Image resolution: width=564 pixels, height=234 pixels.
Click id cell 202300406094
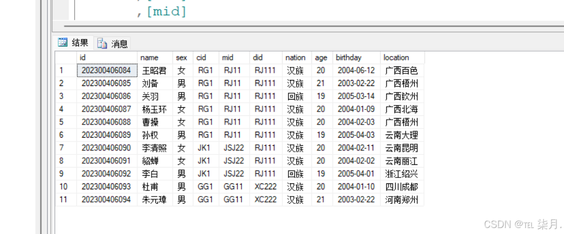click(x=107, y=200)
